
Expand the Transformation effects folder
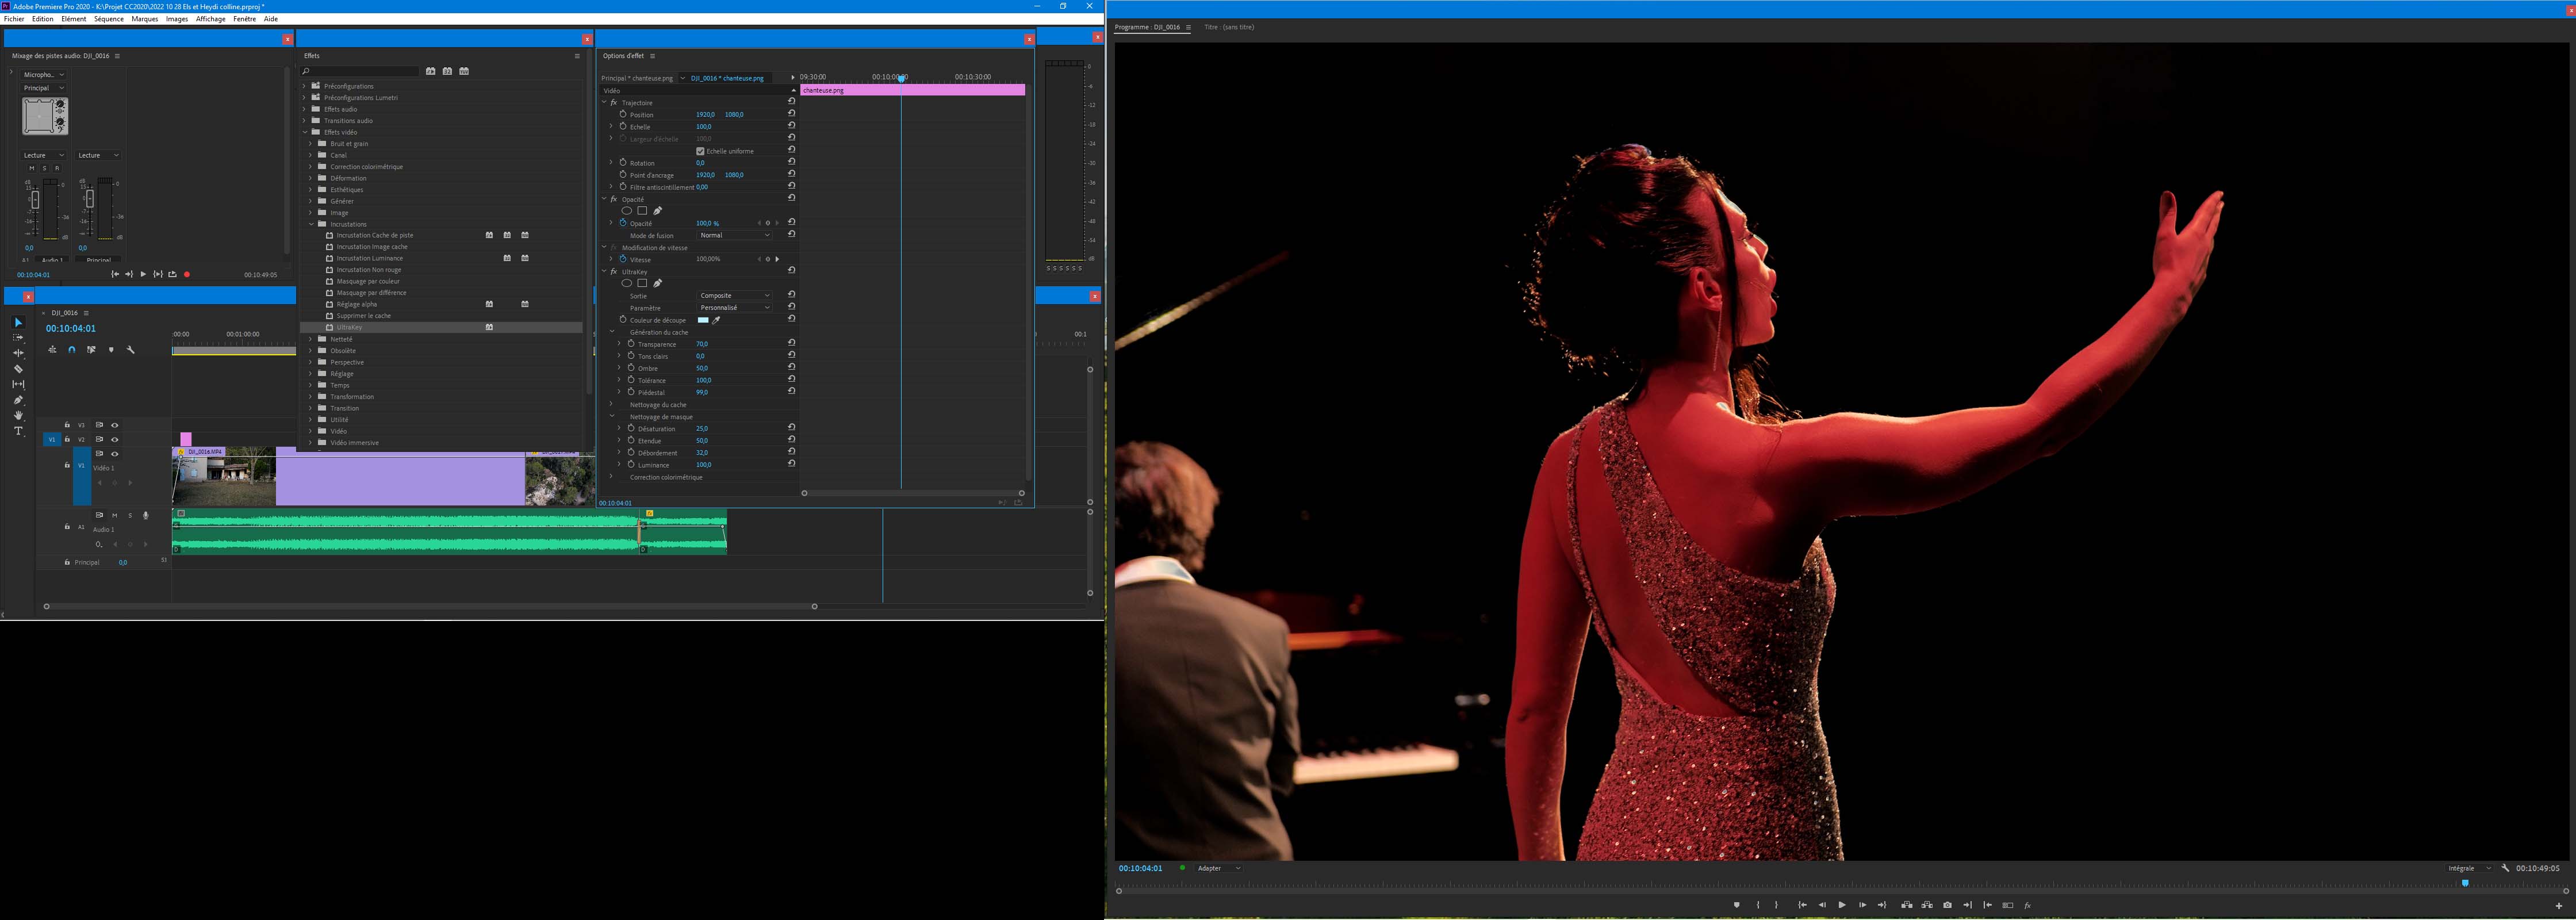tap(311, 397)
